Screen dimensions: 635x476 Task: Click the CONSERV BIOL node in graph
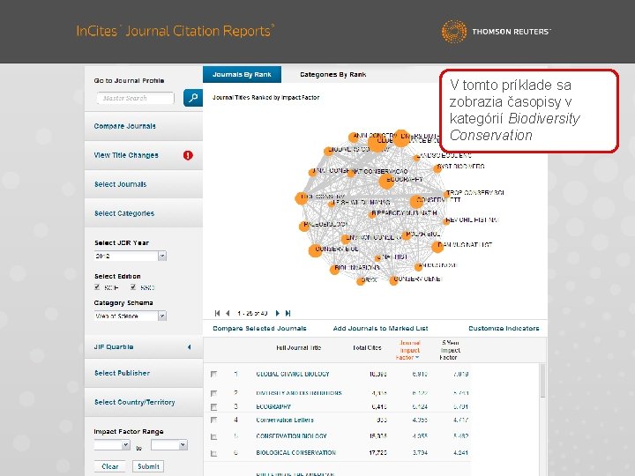click(316, 250)
